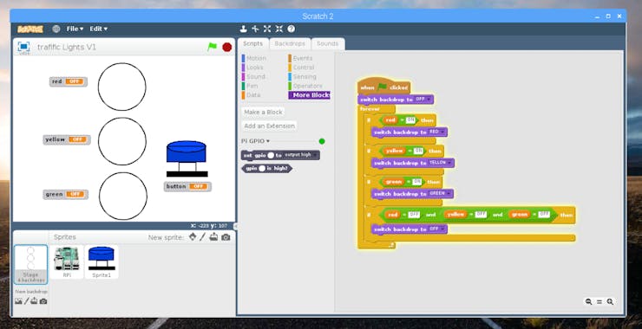This screenshot has height=329, width=642.
Task: Click the language globe icon
Action: (x=56, y=29)
